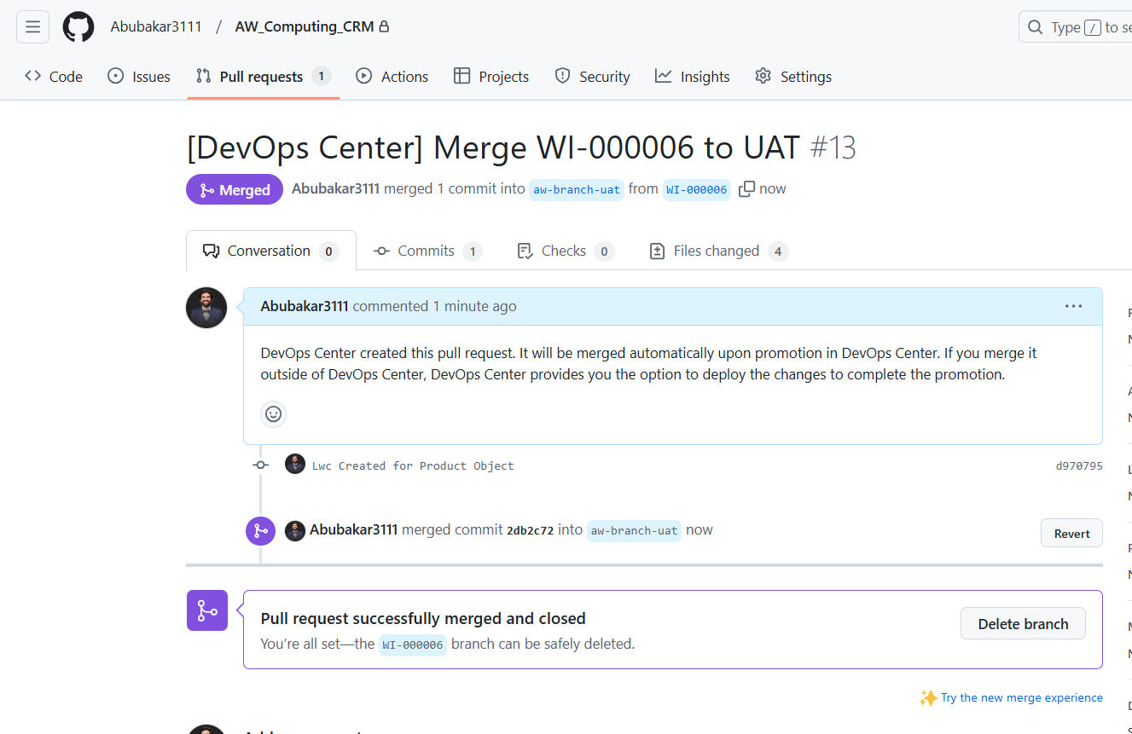
Task: Click the merged icon beside success message
Action: tap(207, 610)
